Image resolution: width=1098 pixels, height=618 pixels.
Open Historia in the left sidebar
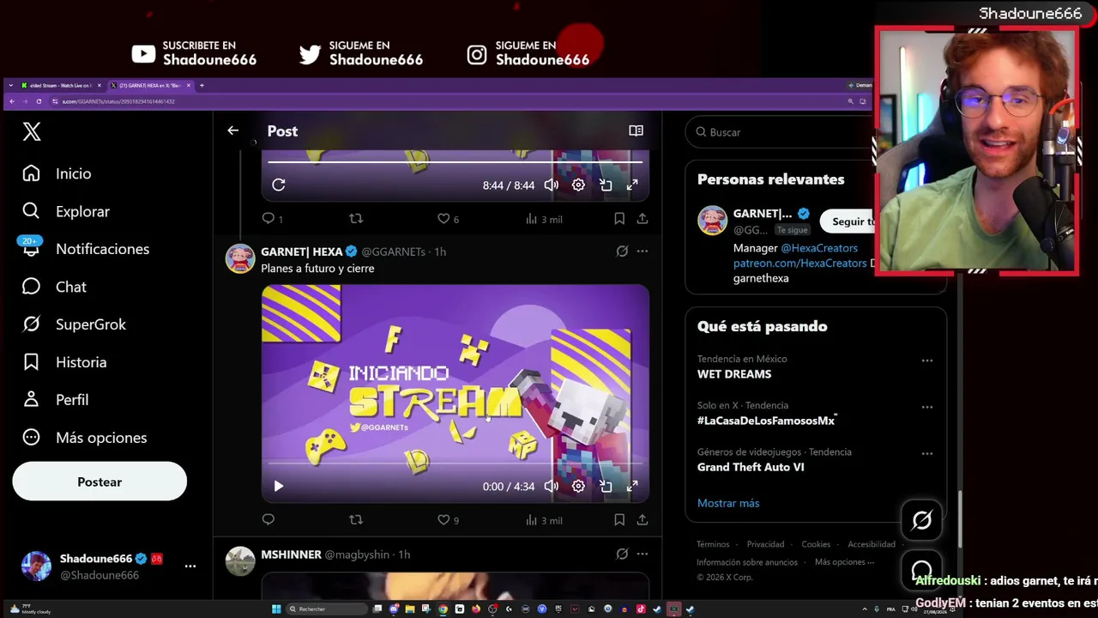tap(64, 362)
